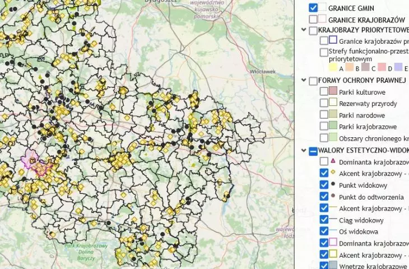The image size is (409, 269).
Task: Click the Włocławek city label on map
Action: 262,71
